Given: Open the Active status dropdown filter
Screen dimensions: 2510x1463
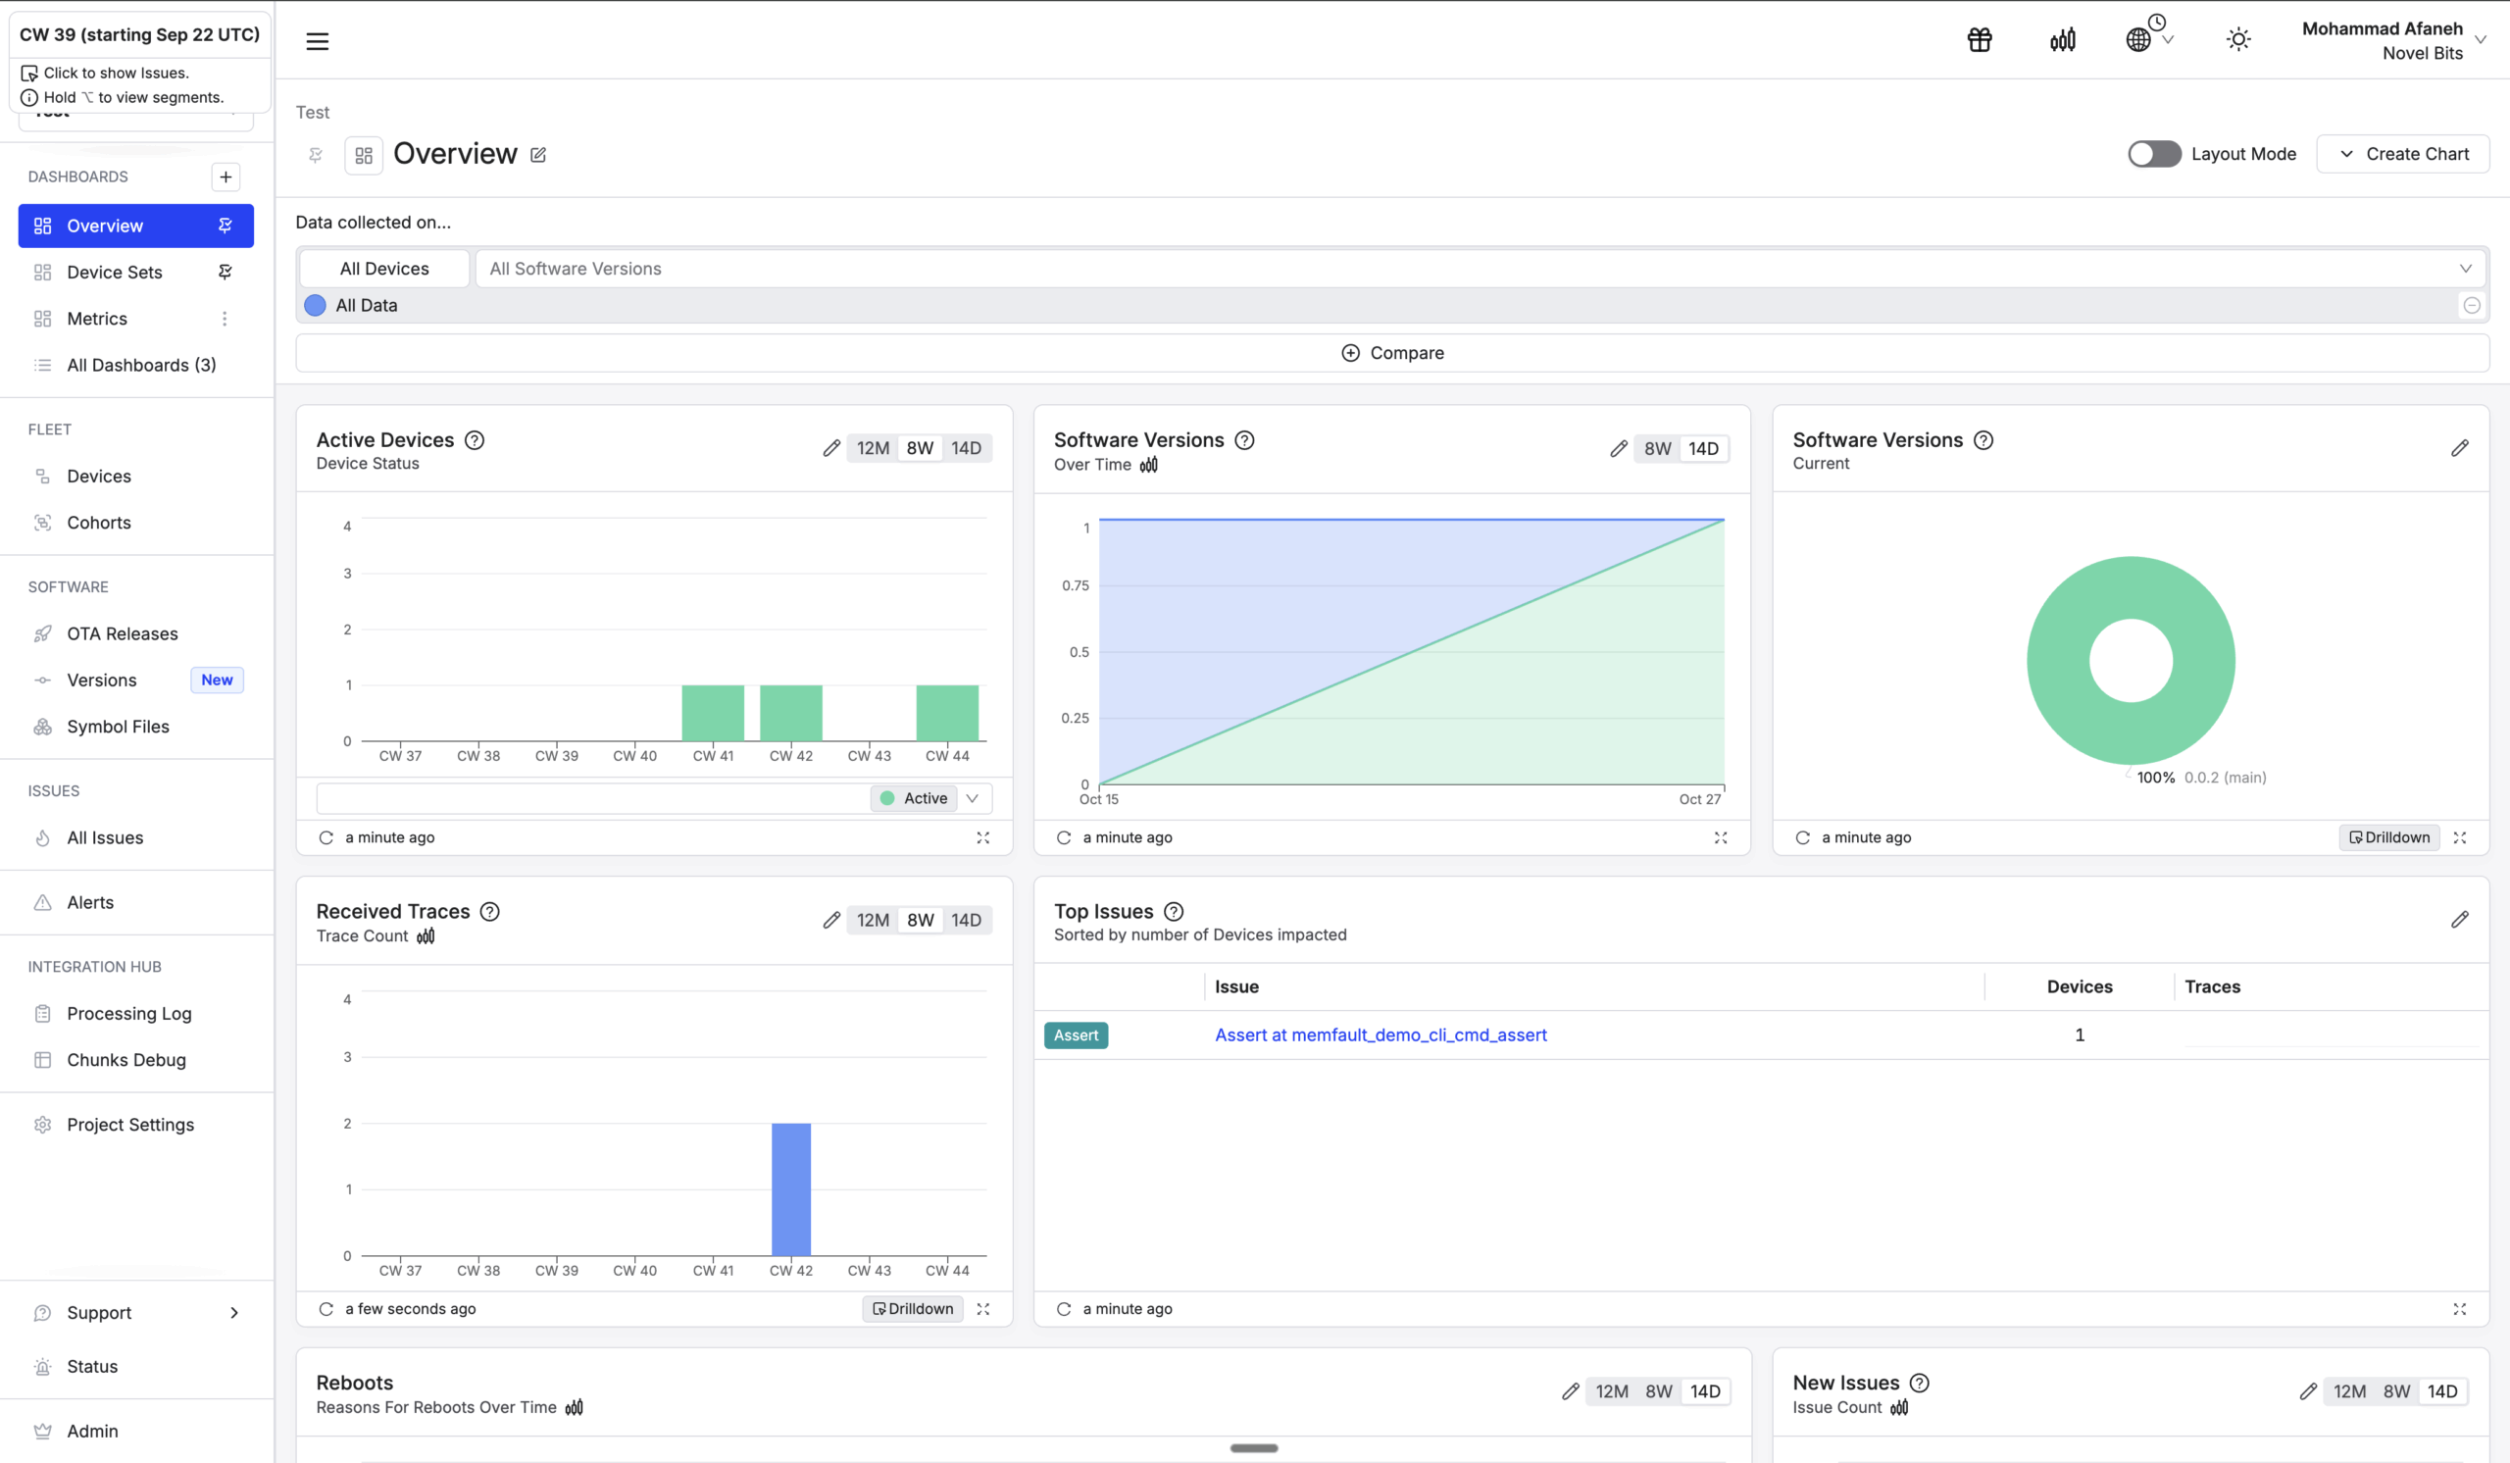Looking at the screenshot, I should coord(972,798).
